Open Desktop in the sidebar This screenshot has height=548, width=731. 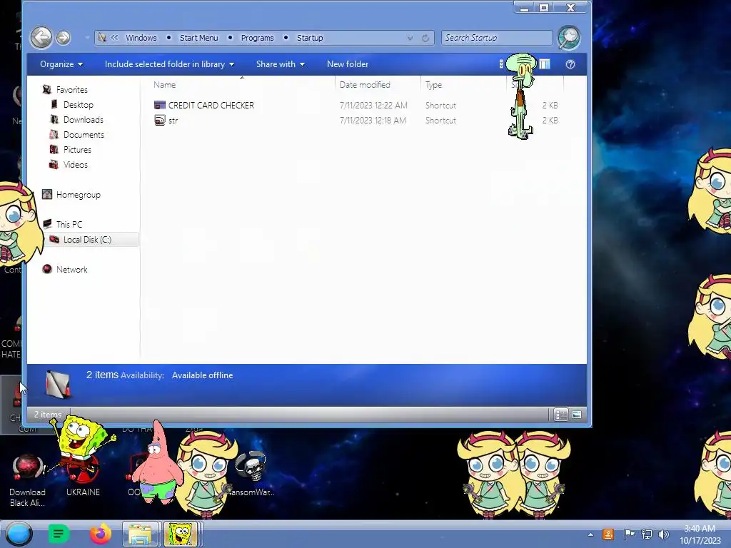coord(79,105)
